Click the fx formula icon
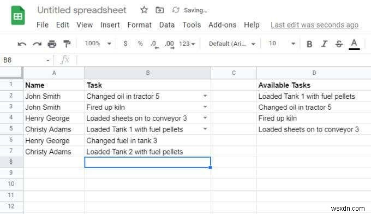The image size is (371, 214). click(x=65, y=60)
